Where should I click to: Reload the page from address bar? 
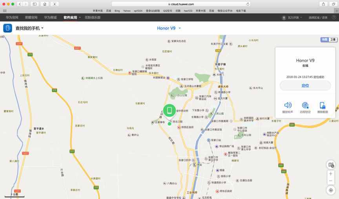(248, 4)
